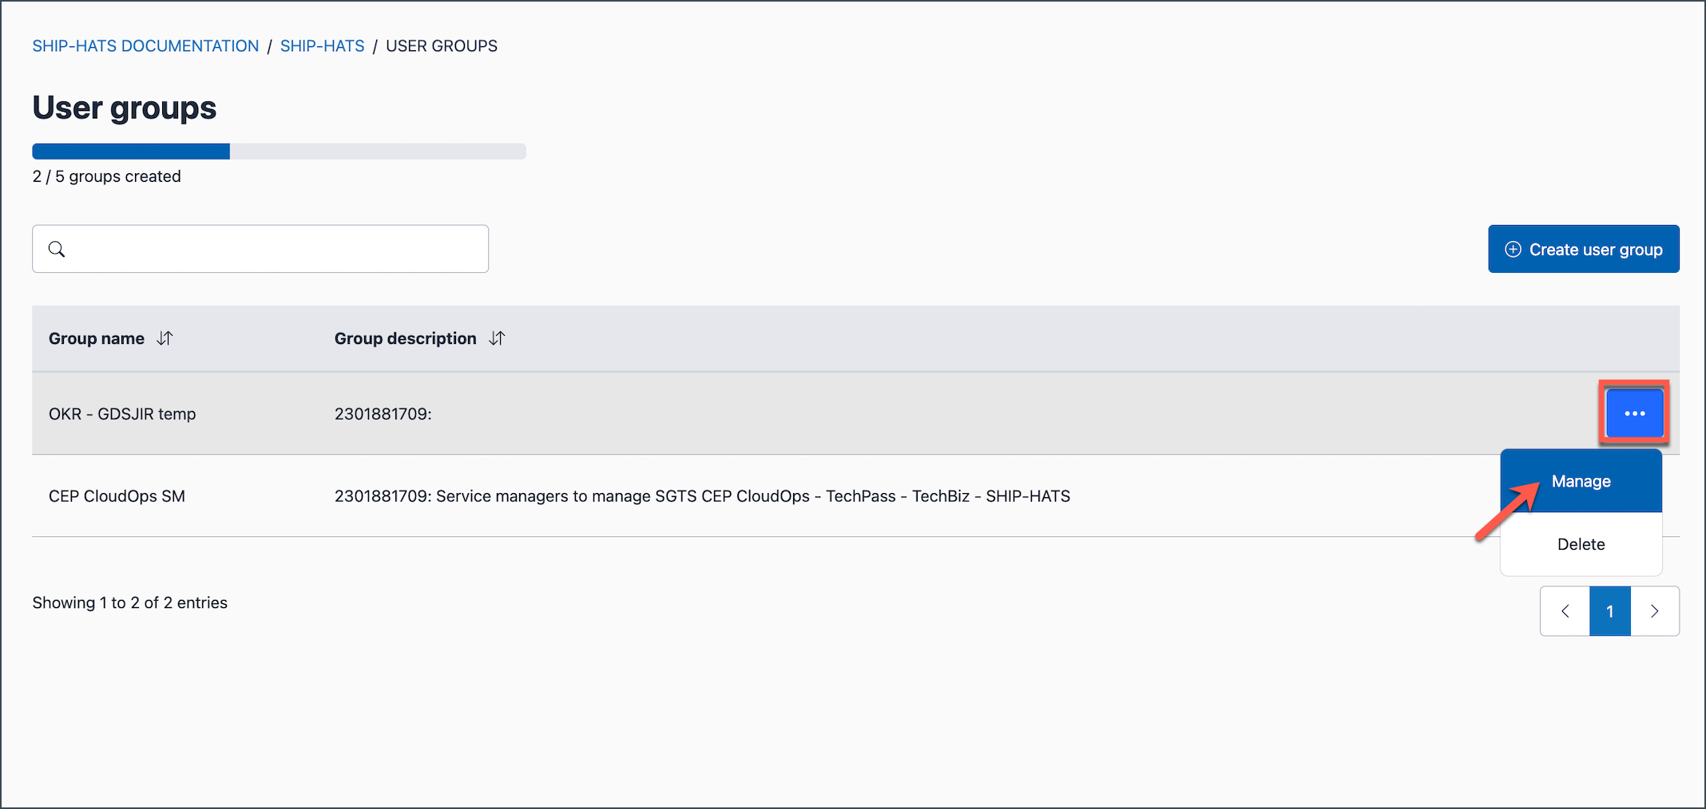Image resolution: width=1706 pixels, height=809 pixels.
Task: Open the SHIP-HATS DOCUMENTATION breadcrumb link
Action: (x=145, y=46)
